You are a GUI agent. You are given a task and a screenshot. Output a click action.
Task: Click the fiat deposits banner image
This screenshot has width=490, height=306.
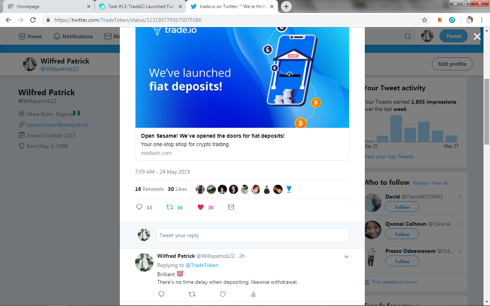(x=242, y=77)
